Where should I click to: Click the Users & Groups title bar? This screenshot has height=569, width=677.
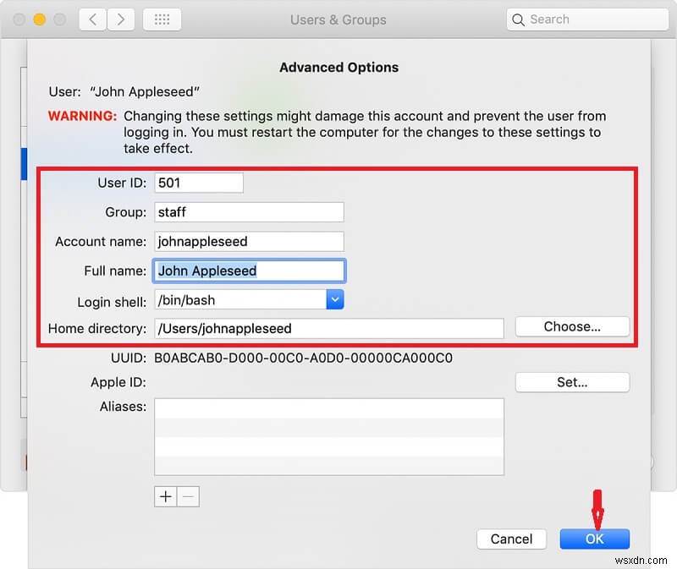[338, 19]
